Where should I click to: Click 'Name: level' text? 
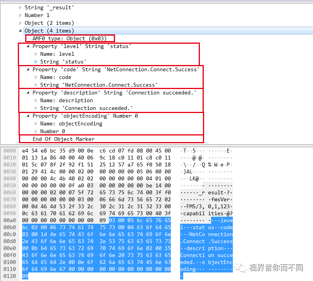pyautogui.click(x=57, y=54)
